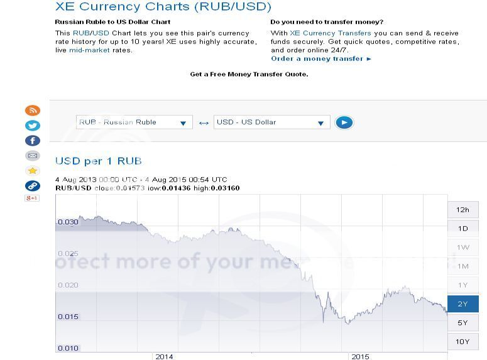Open the 'Order a money transfer' link
Screen dimensions: 487x360
(x=321, y=59)
